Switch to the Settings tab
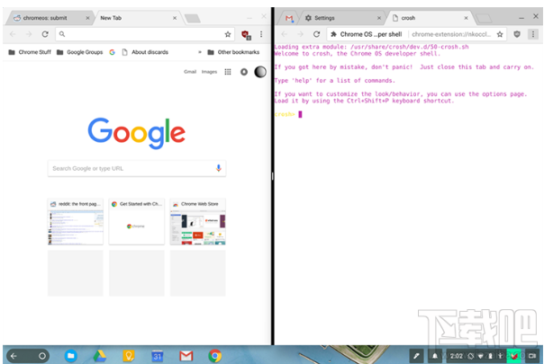544x364 pixels. [341, 18]
